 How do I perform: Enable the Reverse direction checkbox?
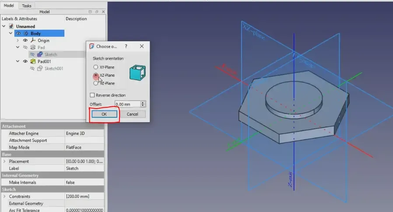[92, 95]
